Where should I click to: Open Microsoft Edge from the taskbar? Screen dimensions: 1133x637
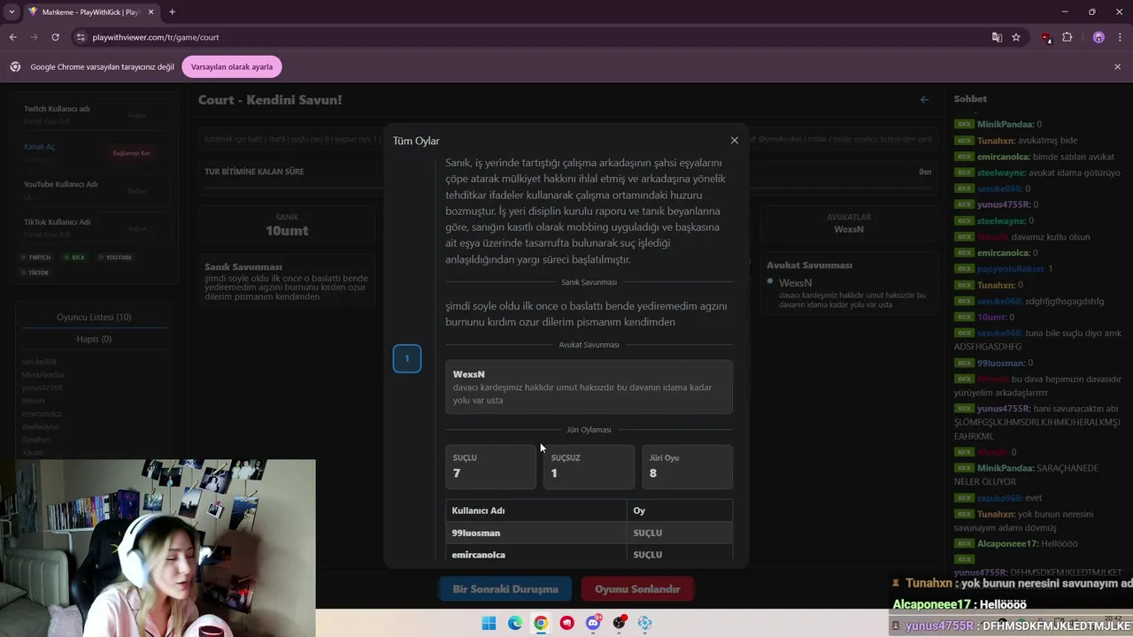[x=515, y=623]
